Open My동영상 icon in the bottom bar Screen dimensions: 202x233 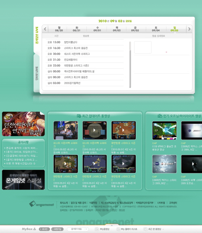coord(97,229)
